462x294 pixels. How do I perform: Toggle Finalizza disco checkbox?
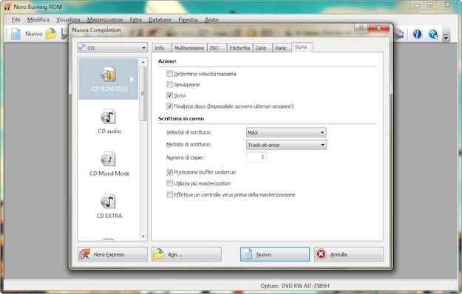[169, 106]
